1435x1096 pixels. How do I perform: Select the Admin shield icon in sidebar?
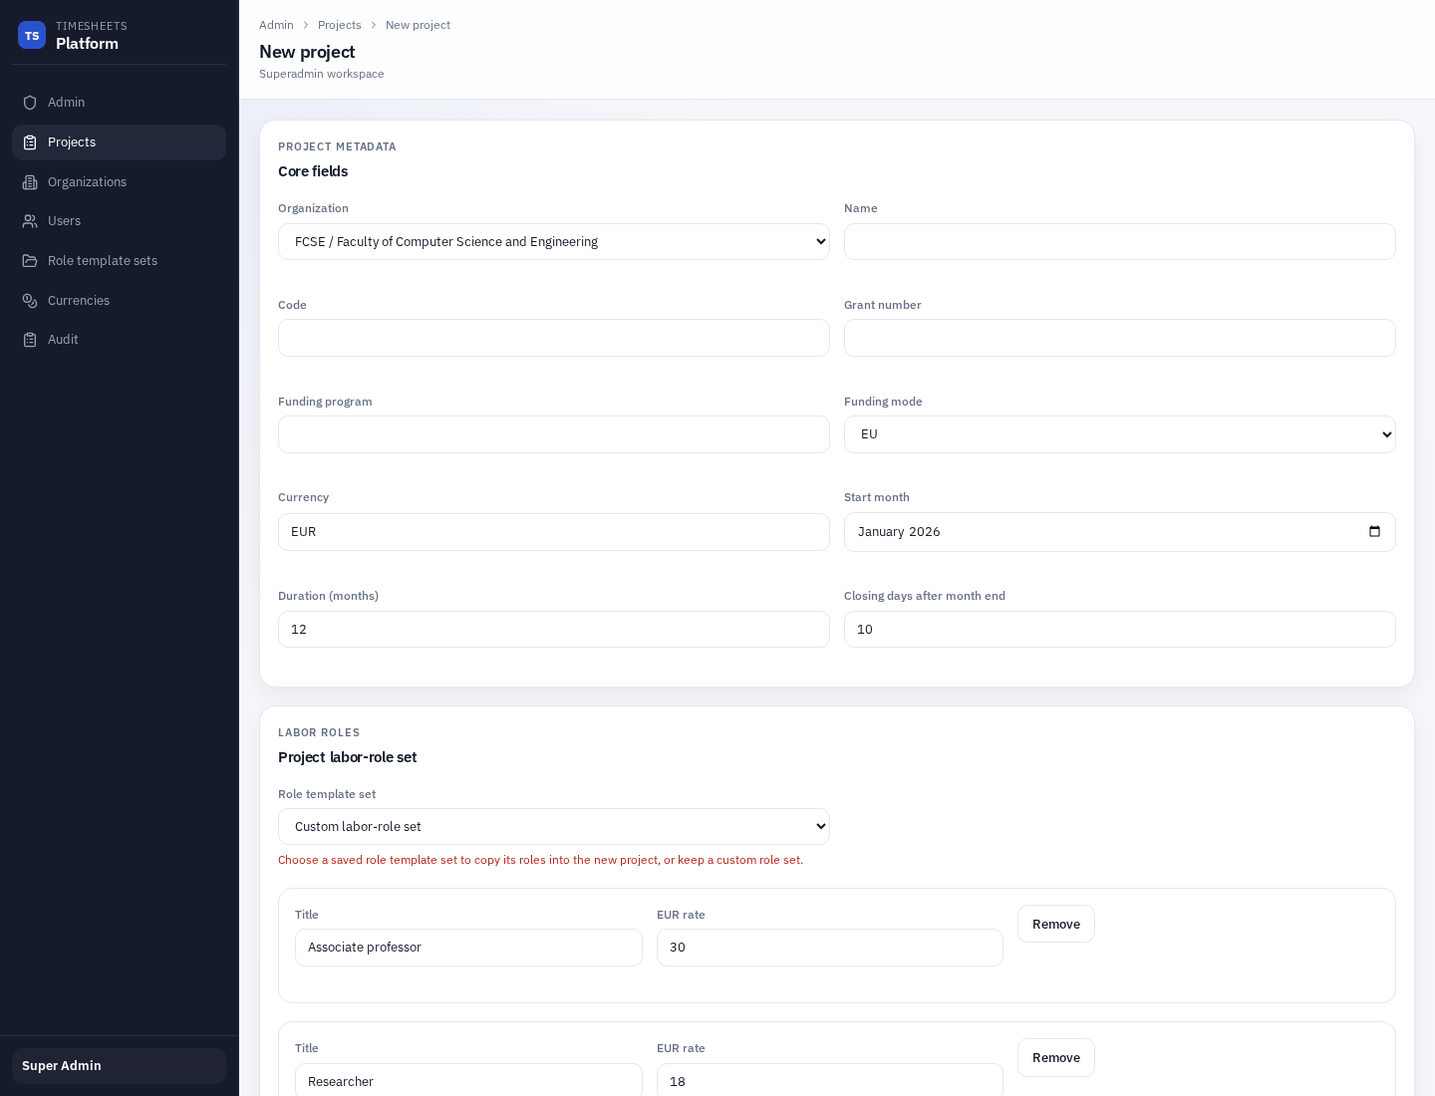tap(30, 102)
